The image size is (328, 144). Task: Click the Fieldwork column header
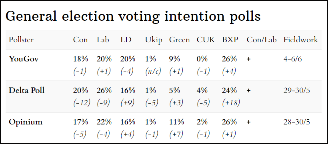pyautogui.click(x=300, y=39)
